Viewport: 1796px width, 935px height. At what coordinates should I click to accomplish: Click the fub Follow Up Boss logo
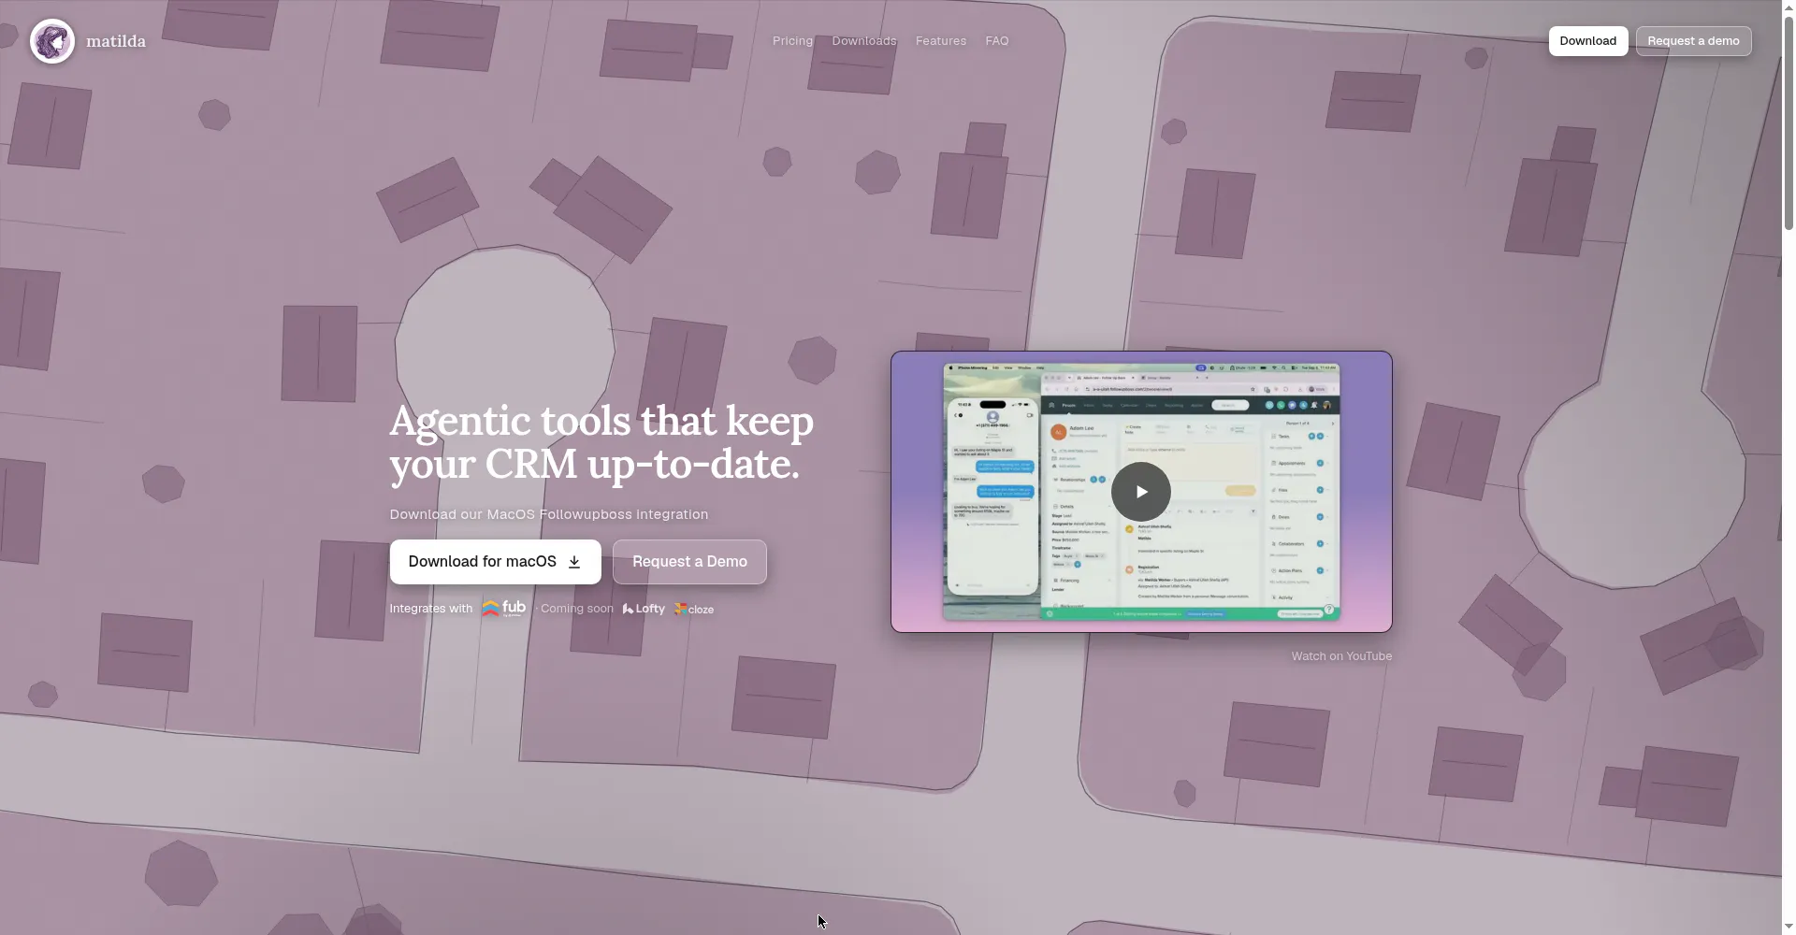click(x=504, y=609)
